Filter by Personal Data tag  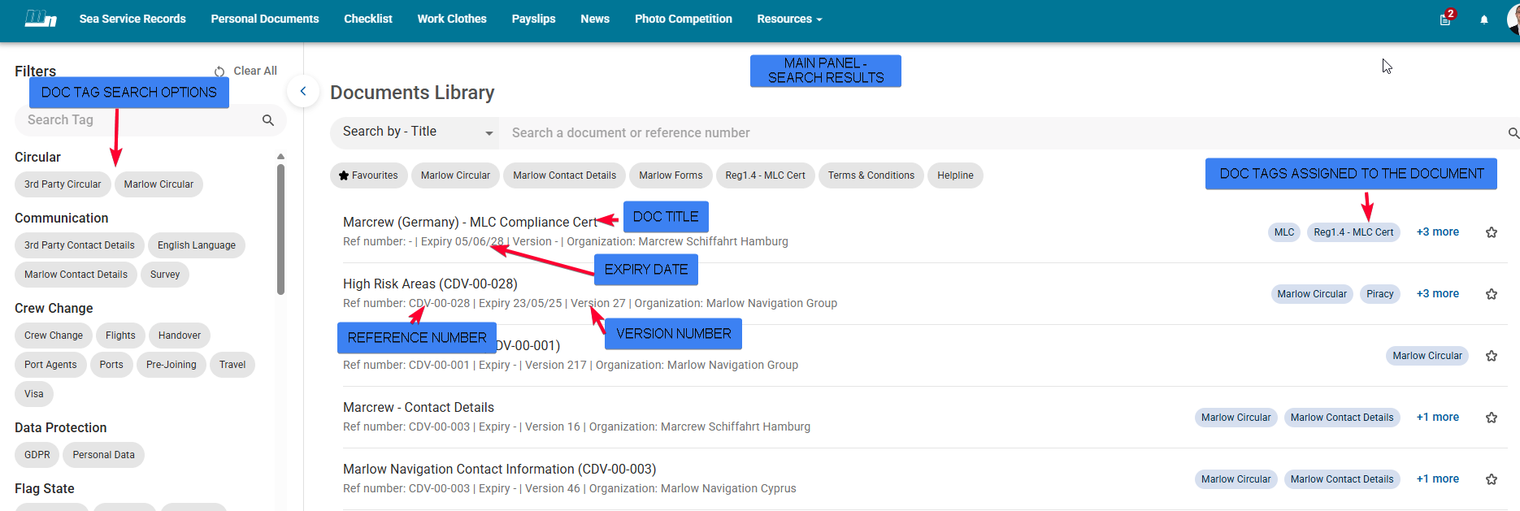104,455
